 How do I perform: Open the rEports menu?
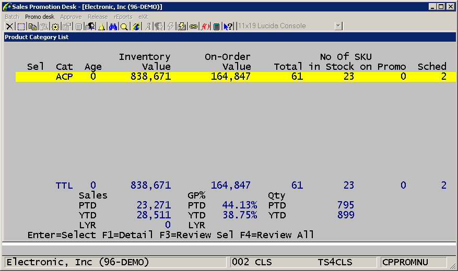pos(123,17)
